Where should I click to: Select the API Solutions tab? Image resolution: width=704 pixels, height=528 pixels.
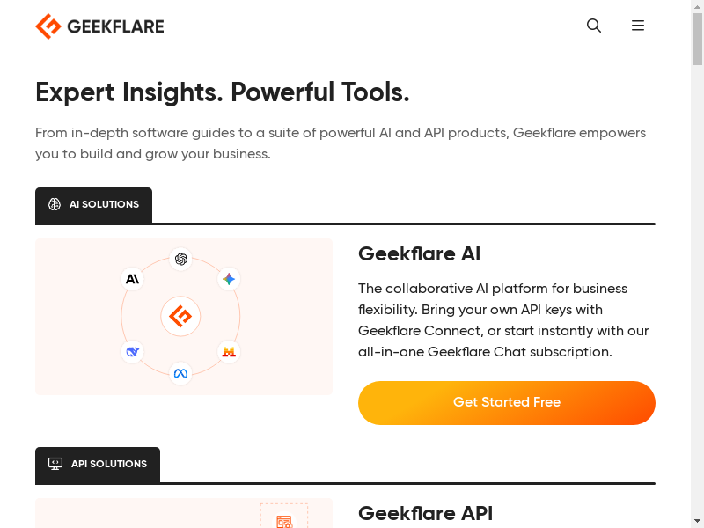pyautogui.click(x=98, y=465)
